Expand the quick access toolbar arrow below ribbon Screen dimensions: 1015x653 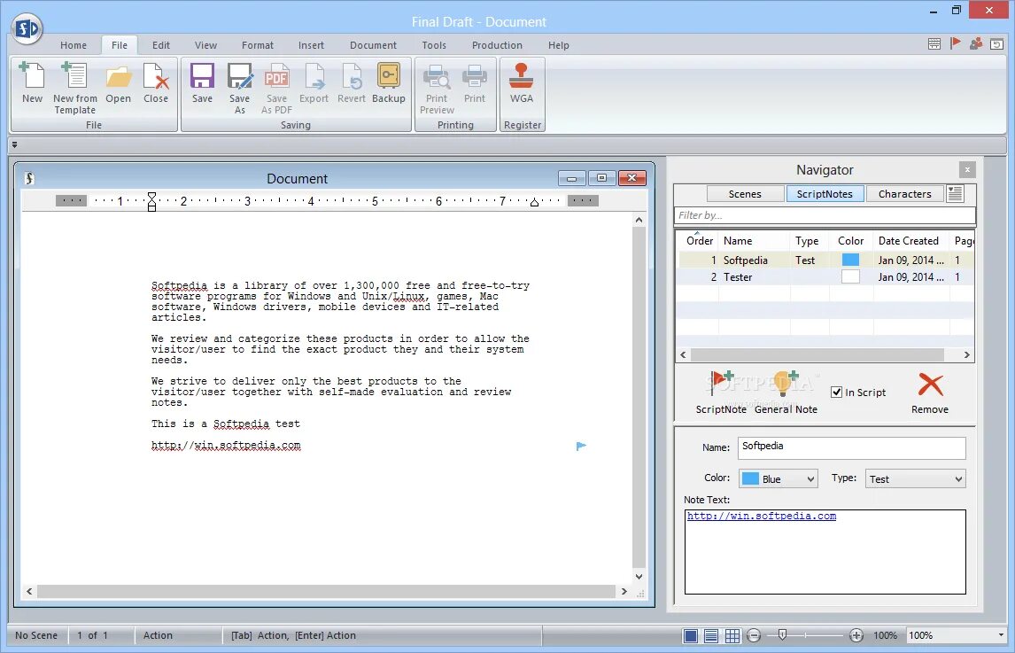pyautogui.click(x=14, y=145)
